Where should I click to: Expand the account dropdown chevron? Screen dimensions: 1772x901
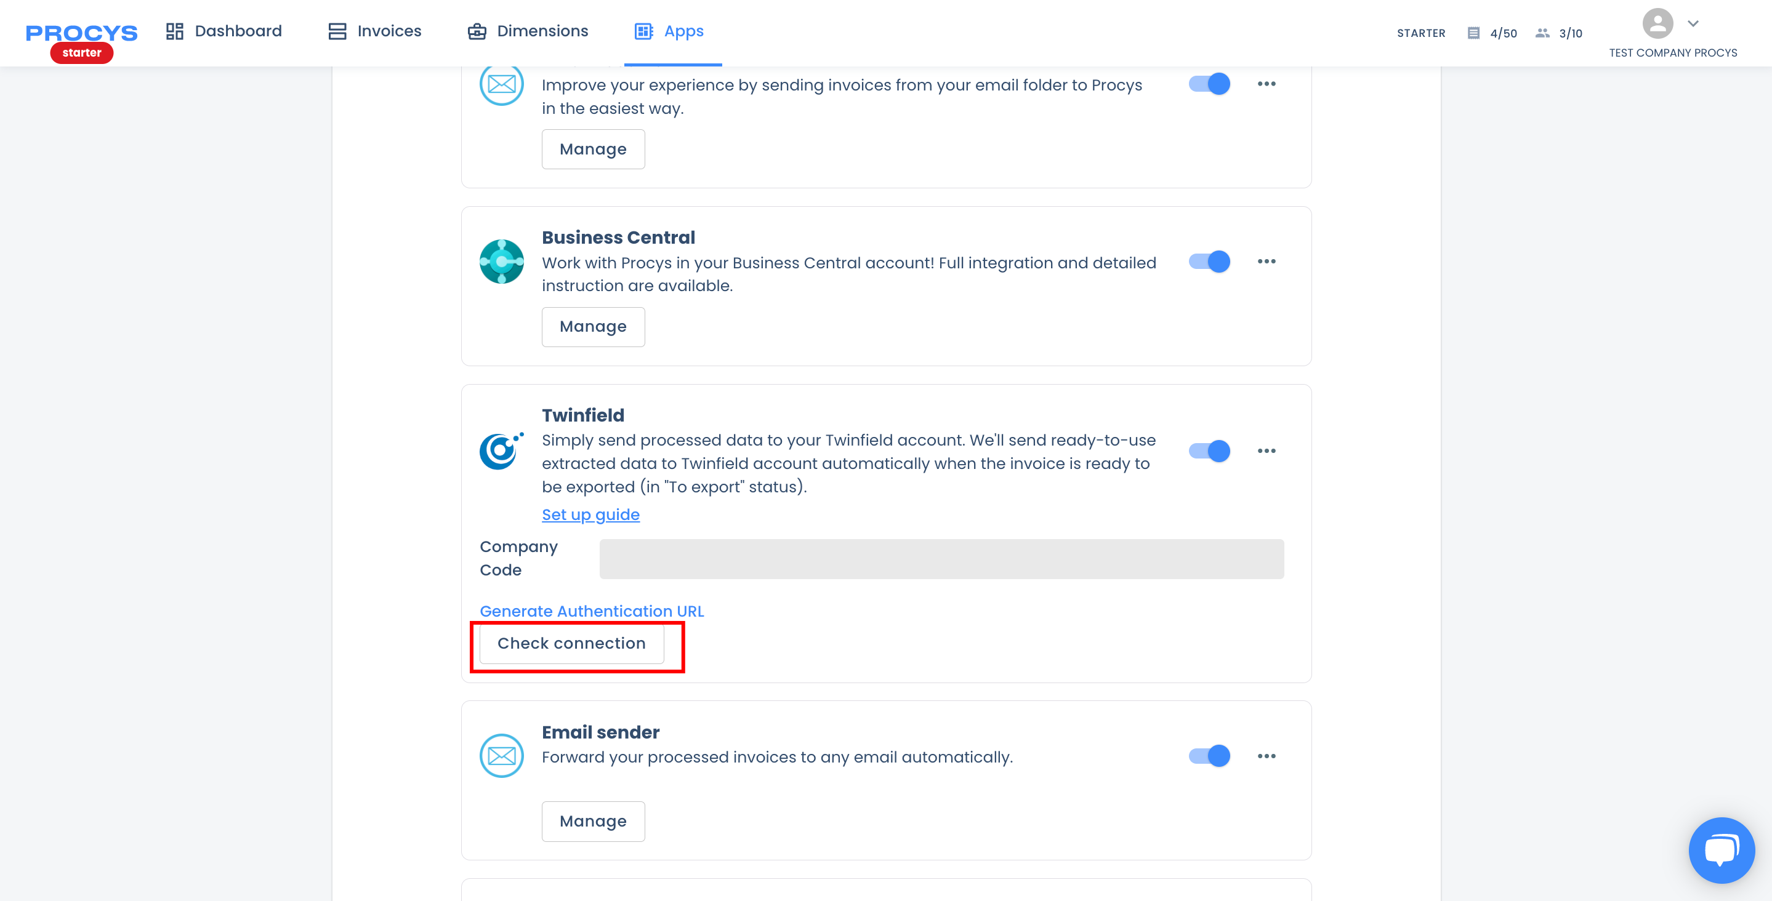(1693, 23)
